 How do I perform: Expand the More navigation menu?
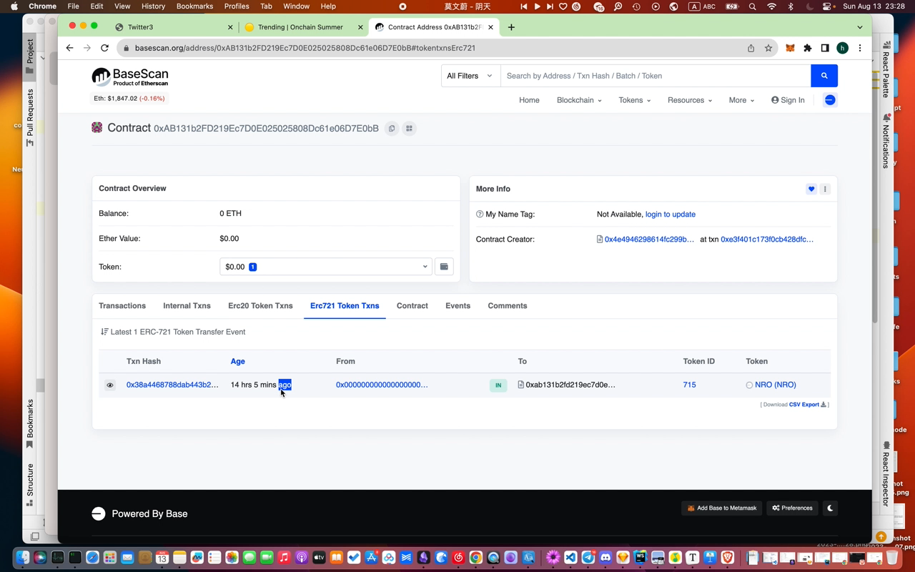click(x=741, y=100)
